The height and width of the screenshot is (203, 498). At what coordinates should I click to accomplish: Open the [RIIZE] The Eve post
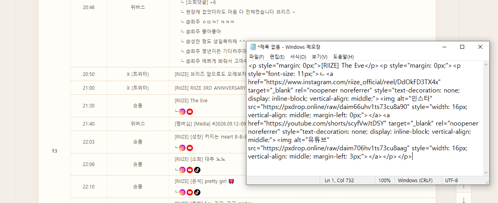191,101
